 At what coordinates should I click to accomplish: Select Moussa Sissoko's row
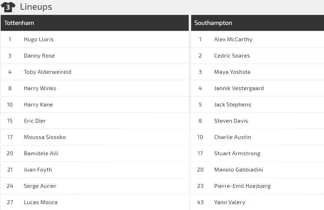(x=44, y=137)
